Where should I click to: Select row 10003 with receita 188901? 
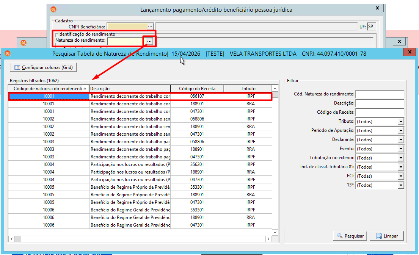point(140,149)
